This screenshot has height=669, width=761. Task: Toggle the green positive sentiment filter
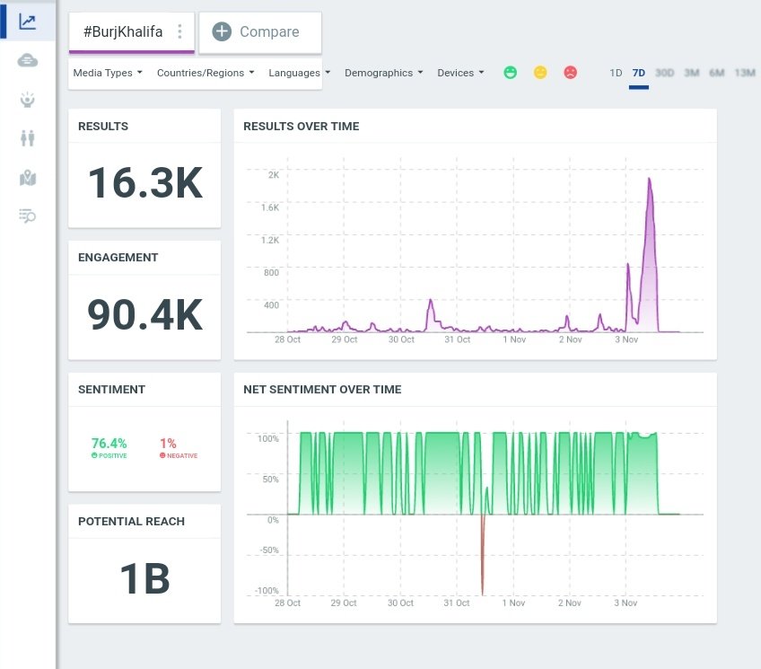[510, 72]
